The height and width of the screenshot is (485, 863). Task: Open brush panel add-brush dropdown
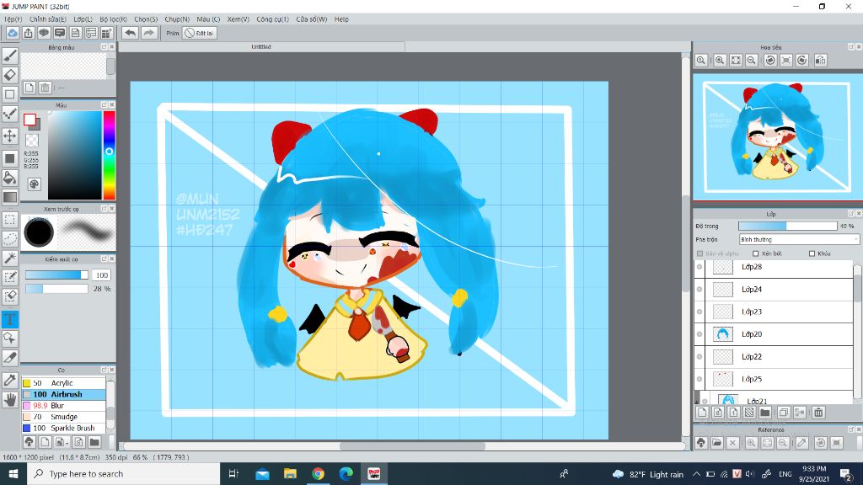[x=61, y=442]
